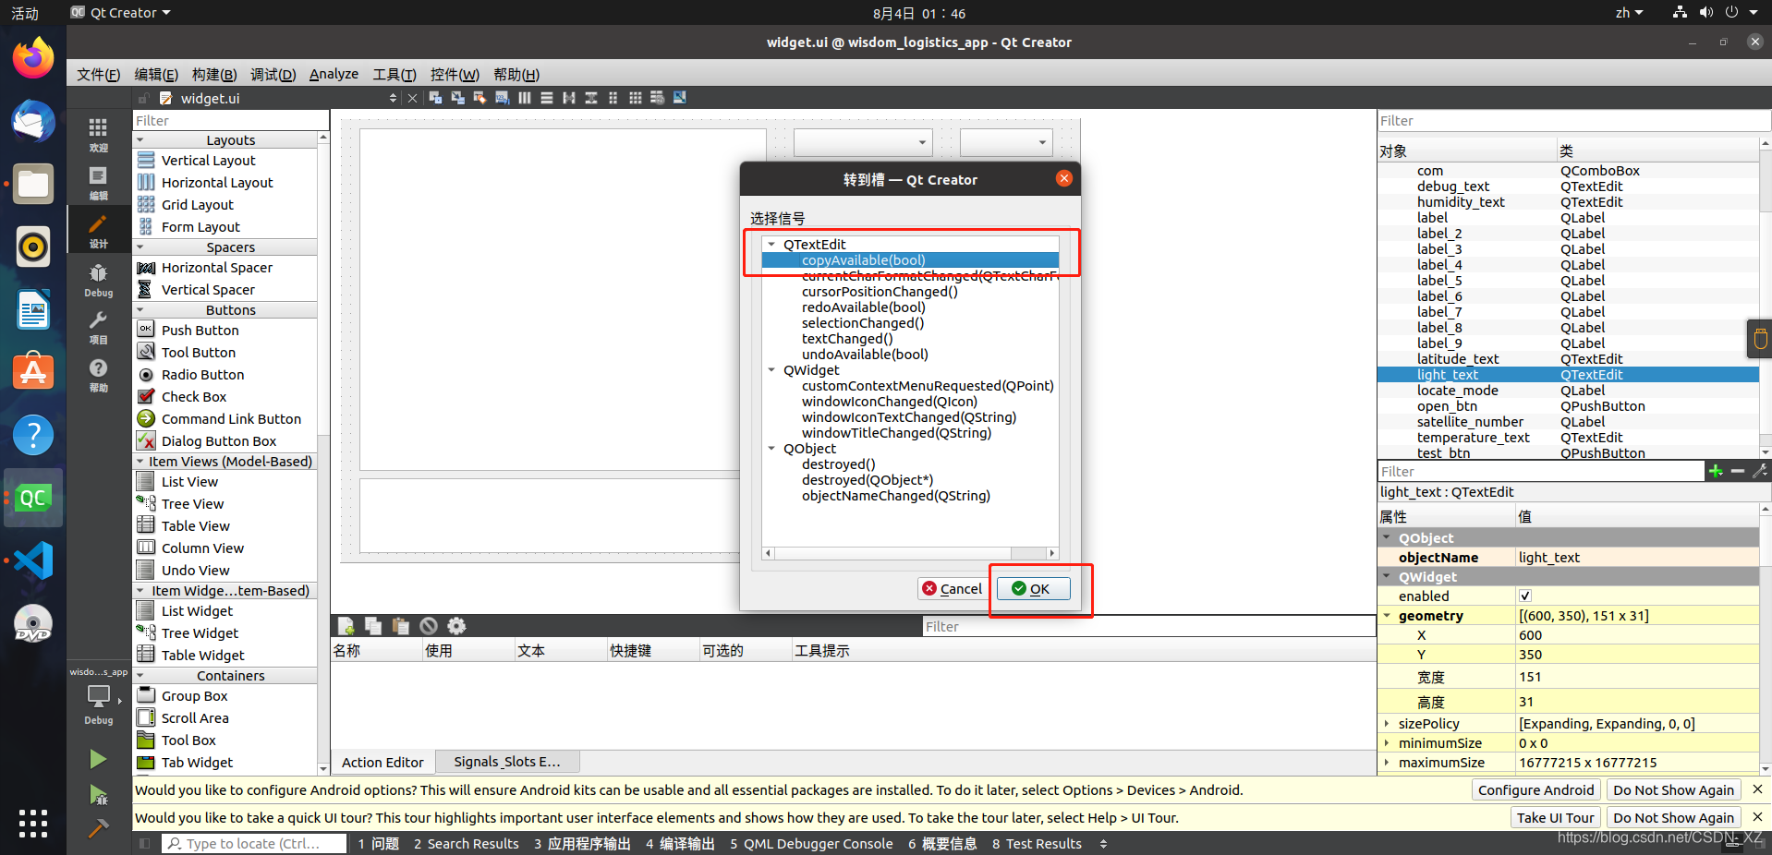Click the Edit Widgets mode icon
Screen dimensions: 1772x855
coord(435,98)
